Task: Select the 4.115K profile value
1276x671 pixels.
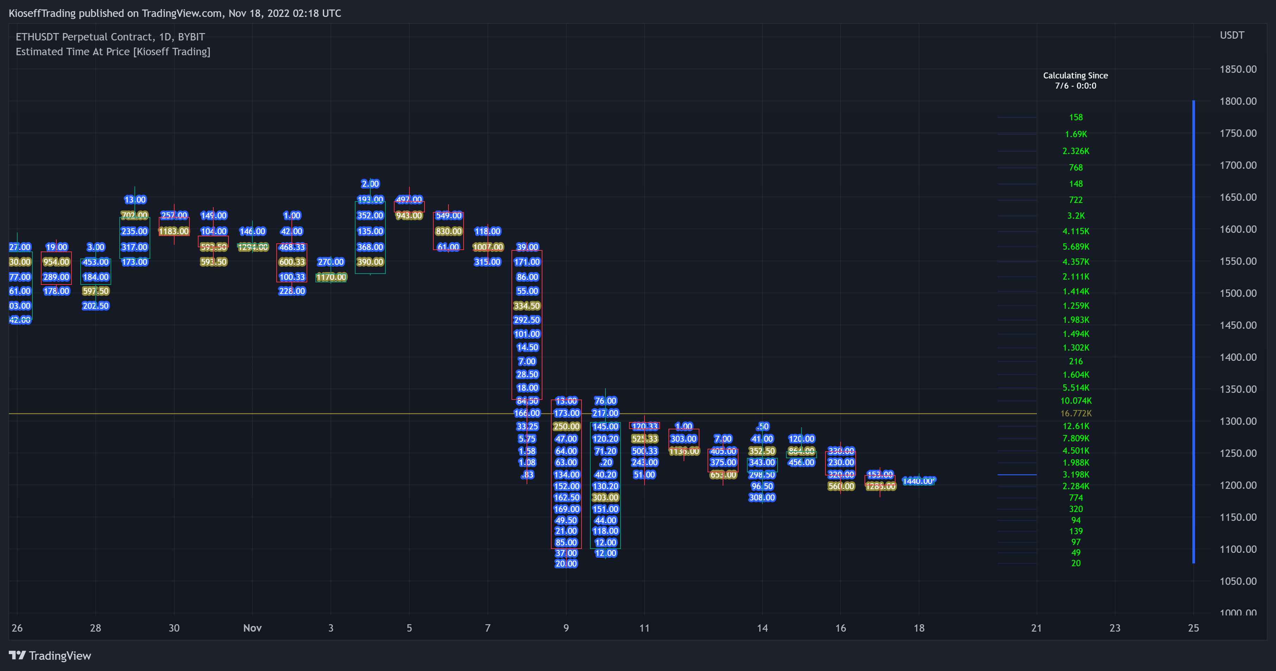Action: pos(1076,231)
